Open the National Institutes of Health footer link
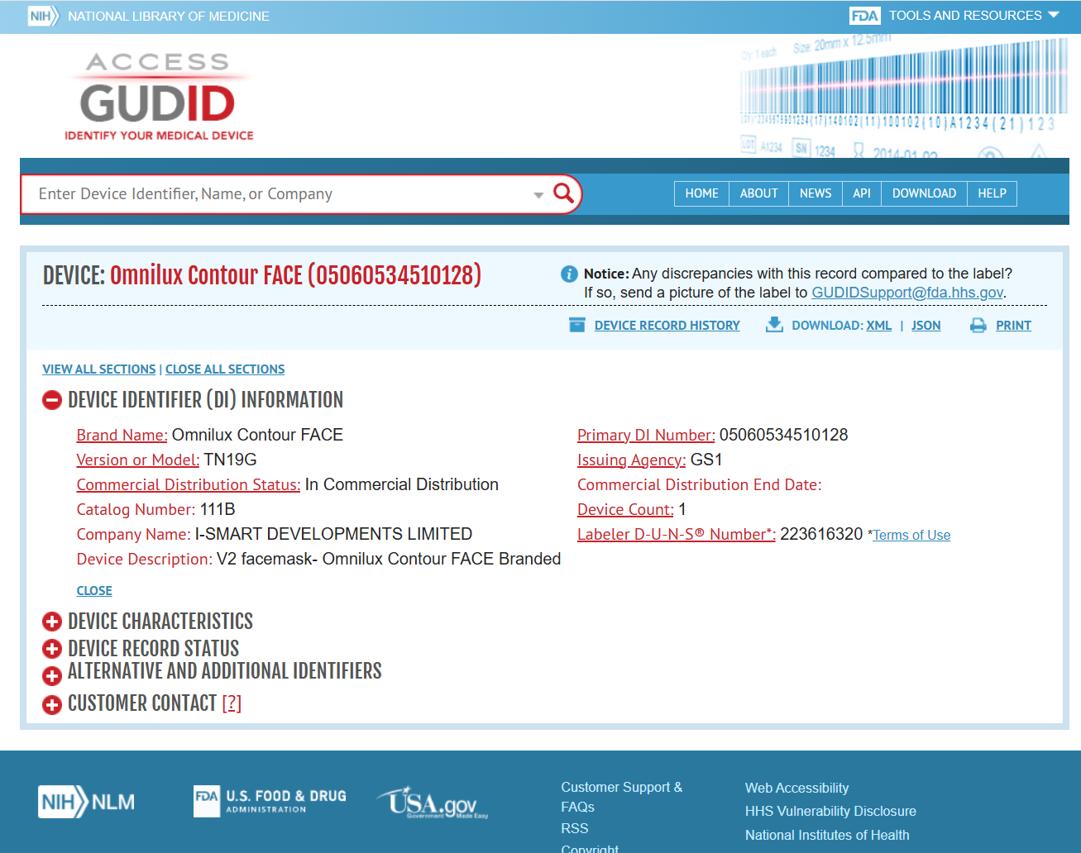1081x853 pixels. tap(827, 836)
